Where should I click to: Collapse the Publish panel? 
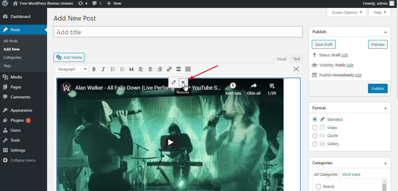point(385,32)
